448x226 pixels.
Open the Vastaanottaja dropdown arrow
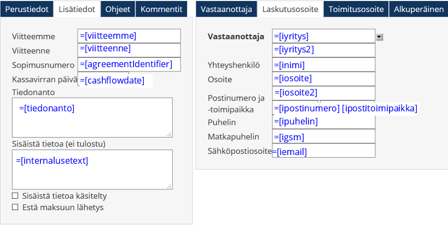coord(380,37)
